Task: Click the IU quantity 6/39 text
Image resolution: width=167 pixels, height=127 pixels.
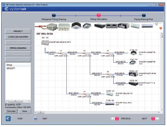Action: [x=13, y=105]
